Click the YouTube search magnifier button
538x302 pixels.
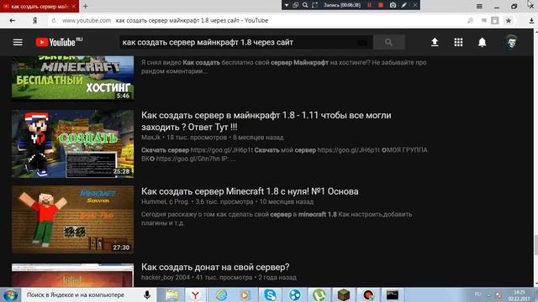pyautogui.click(x=388, y=42)
